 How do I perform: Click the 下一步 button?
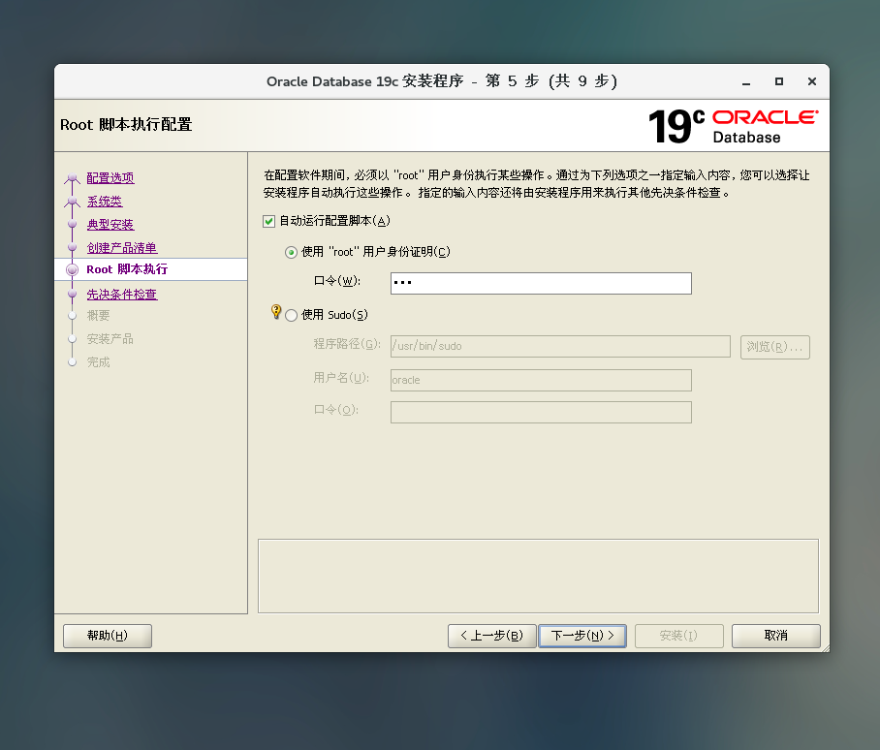[581, 636]
